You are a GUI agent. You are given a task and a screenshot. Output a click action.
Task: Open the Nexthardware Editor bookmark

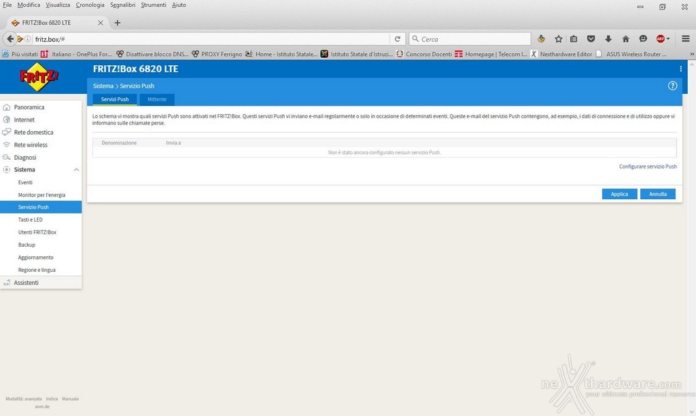point(561,54)
